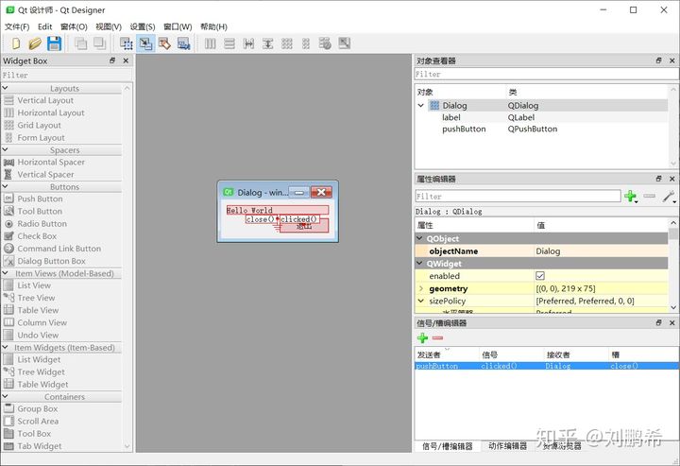Viewport: 680px width, 466px height.
Task: Delete the selected connection with red minus
Action: click(x=437, y=338)
